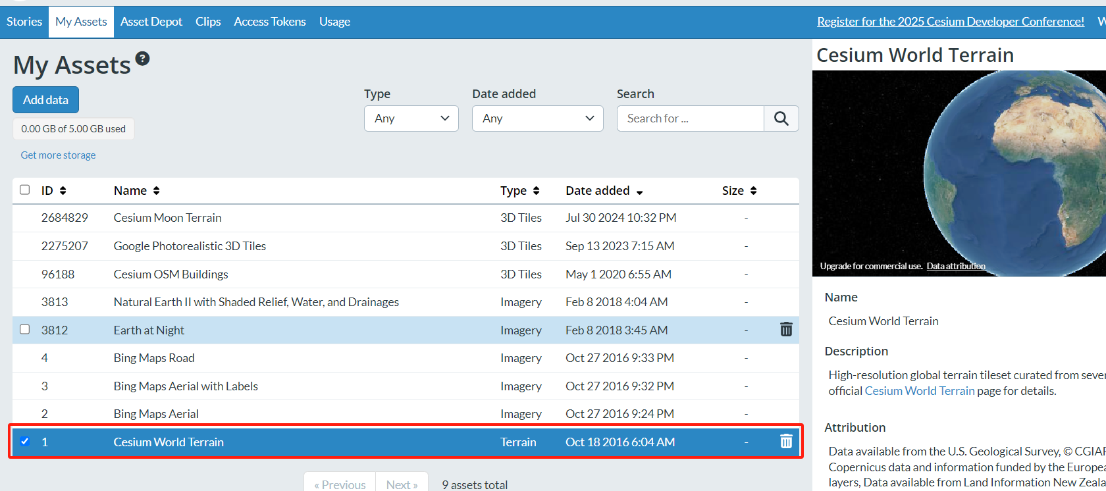The height and width of the screenshot is (491, 1106).
Task: Click the asset ID 2684829 cell
Action: (65, 218)
